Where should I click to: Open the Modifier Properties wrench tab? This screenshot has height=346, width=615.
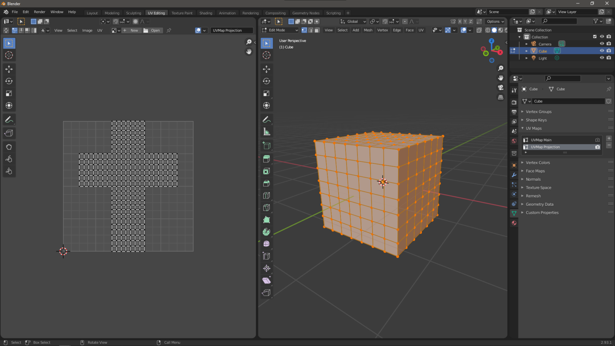514,174
